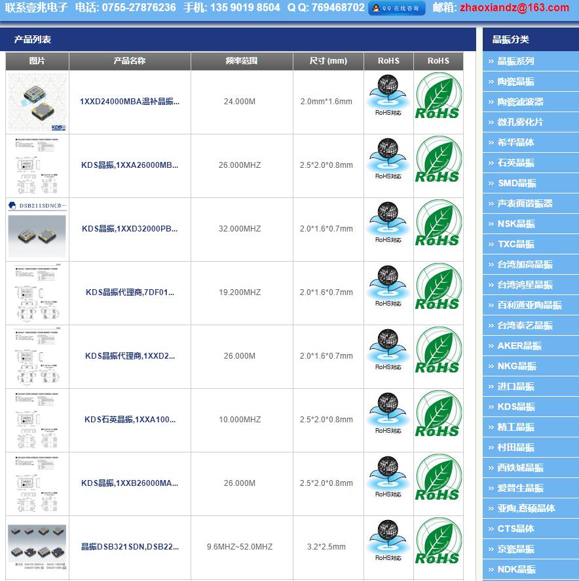
Task: Click the 产品名称 column header
Action: pyautogui.click(x=130, y=61)
